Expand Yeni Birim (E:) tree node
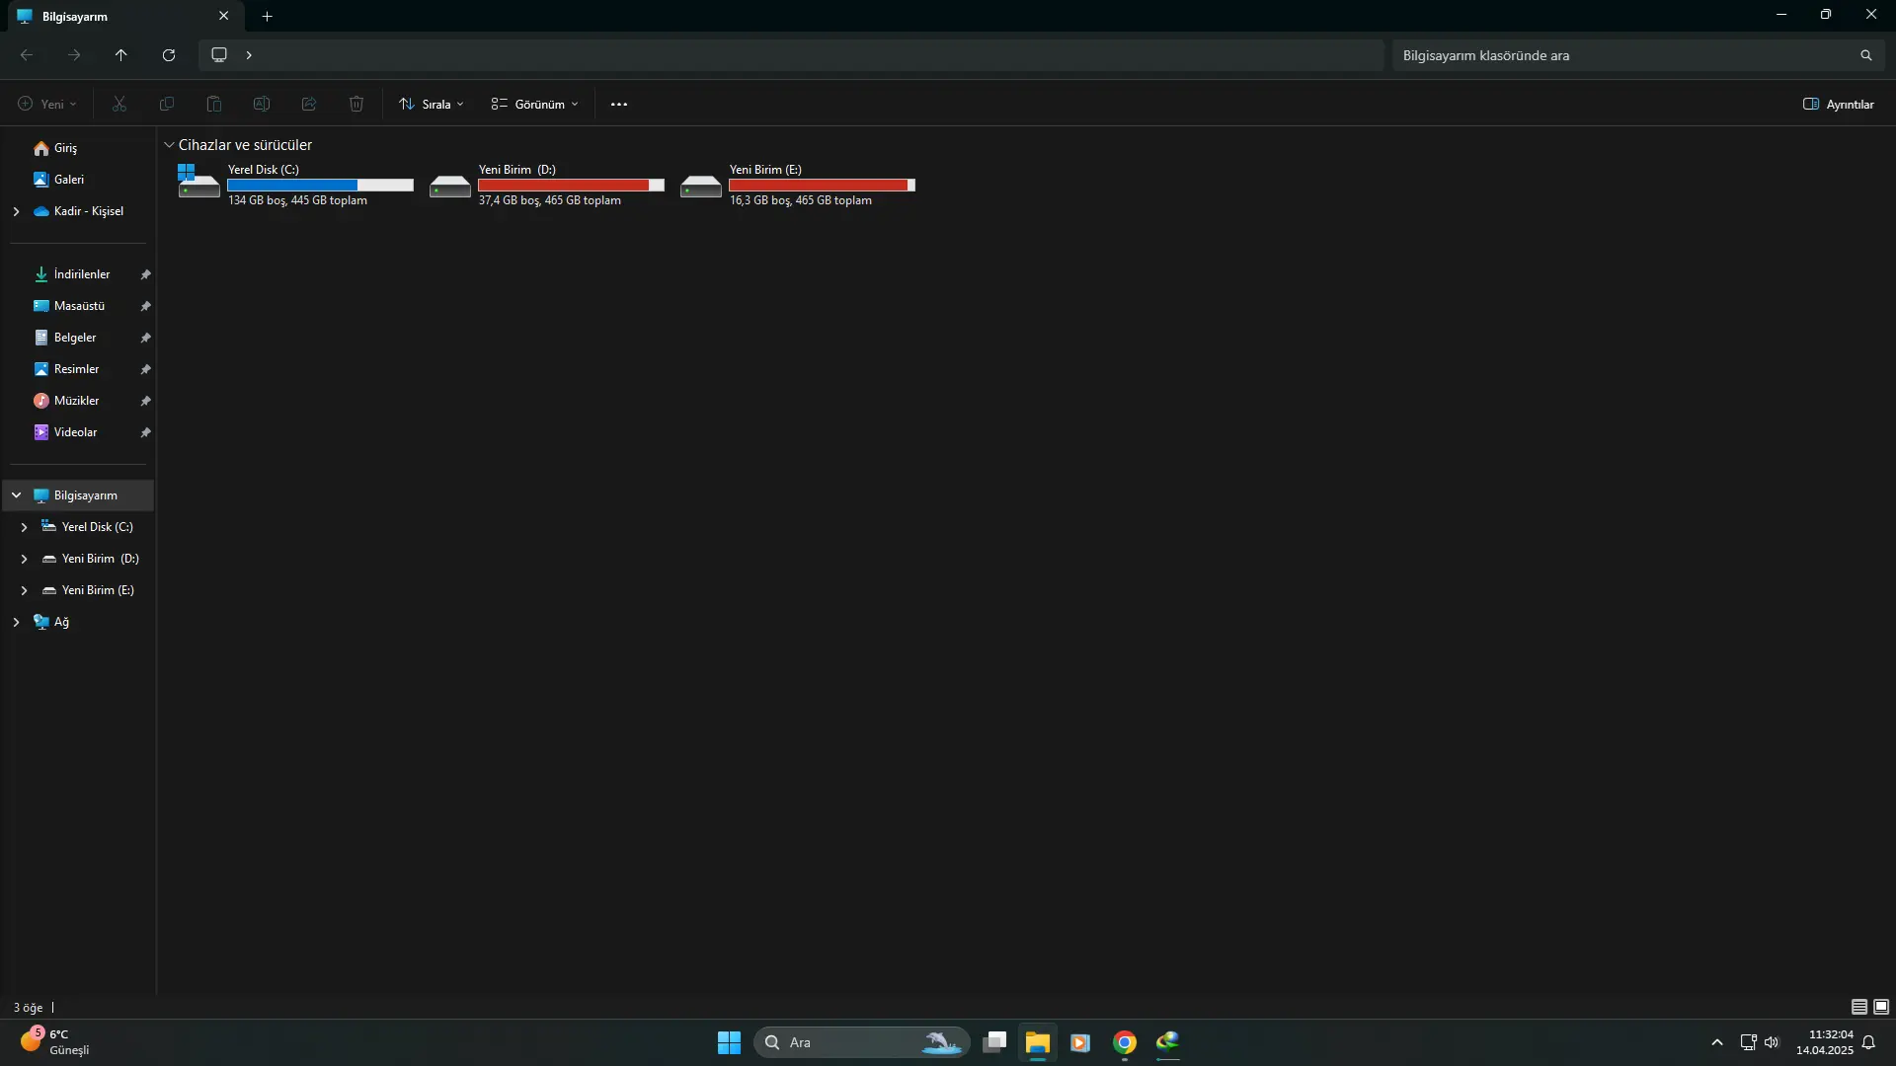This screenshot has width=1896, height=1066. pyautogui.click(x=24, y=590)
